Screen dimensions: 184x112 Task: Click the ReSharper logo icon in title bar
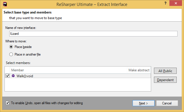5,4
